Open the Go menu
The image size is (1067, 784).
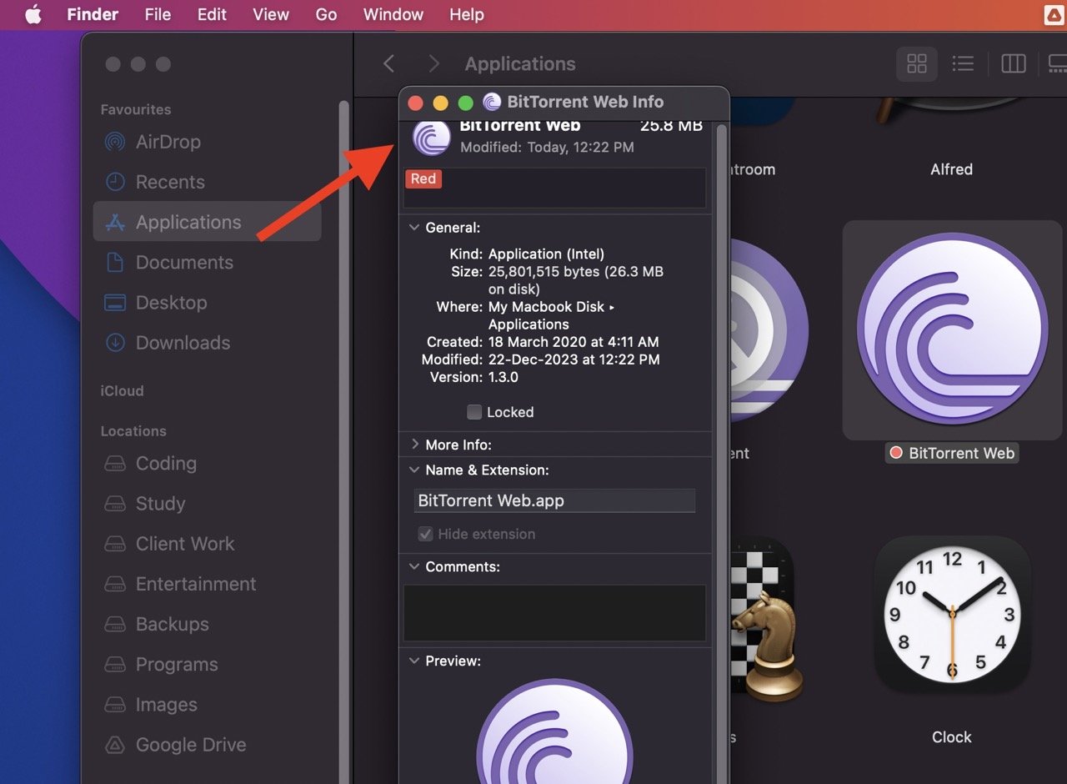[326, 15]
